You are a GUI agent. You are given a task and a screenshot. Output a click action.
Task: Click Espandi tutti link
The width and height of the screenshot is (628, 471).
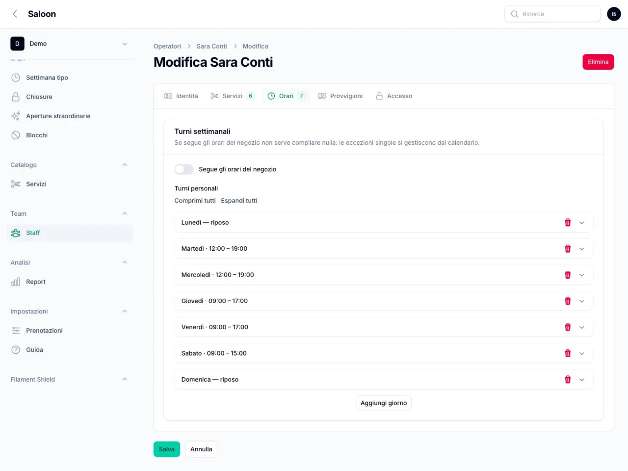(239, 201)
